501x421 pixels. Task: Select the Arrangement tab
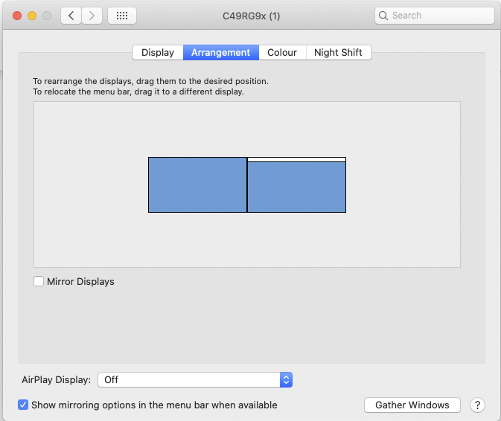point(221,52)
